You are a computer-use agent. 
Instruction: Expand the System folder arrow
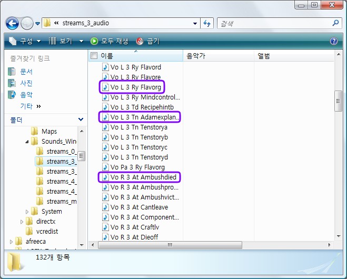tap(27, 212)
